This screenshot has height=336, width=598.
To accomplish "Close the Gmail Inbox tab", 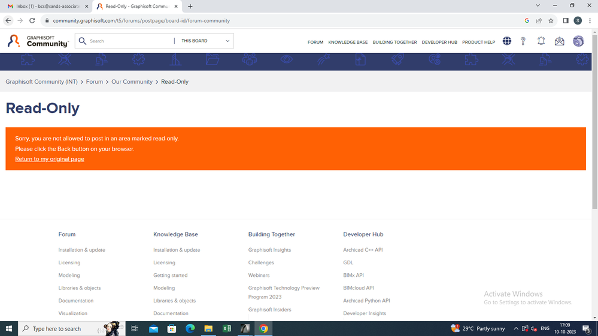I will point(87,6).
